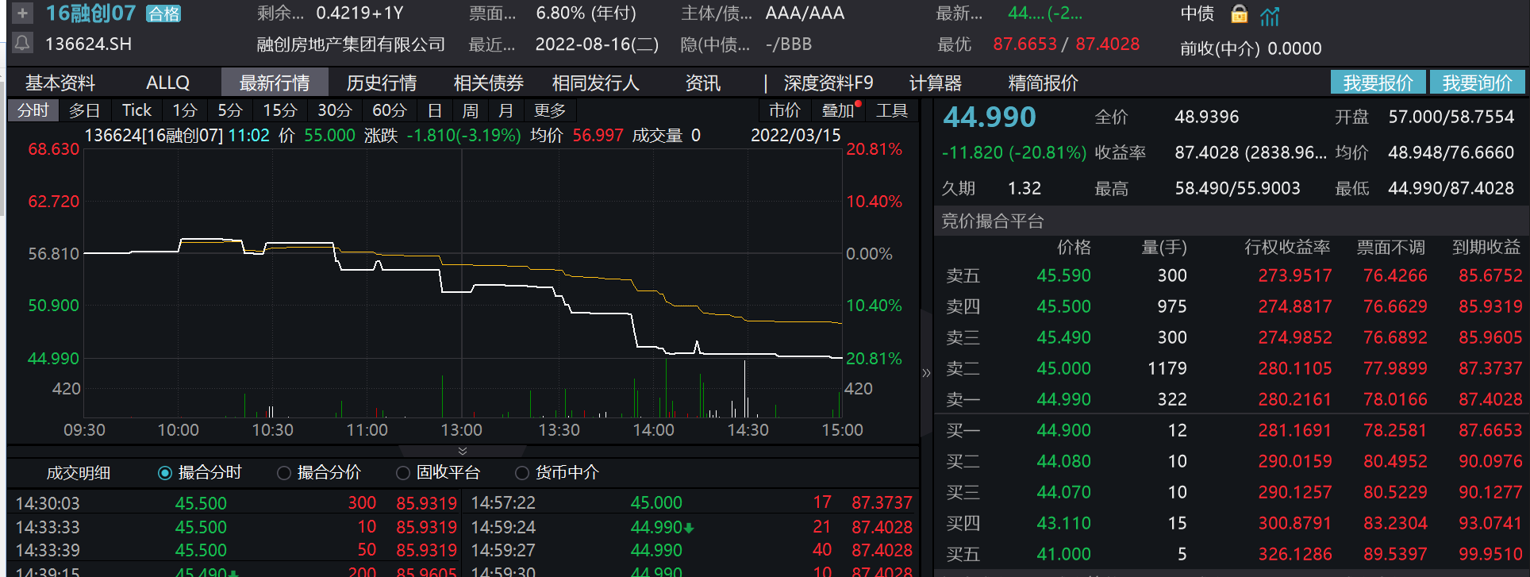Viewport: 1530px width, 577px height.
Task: Switch chart to Tick view
Action: (136, 110)
